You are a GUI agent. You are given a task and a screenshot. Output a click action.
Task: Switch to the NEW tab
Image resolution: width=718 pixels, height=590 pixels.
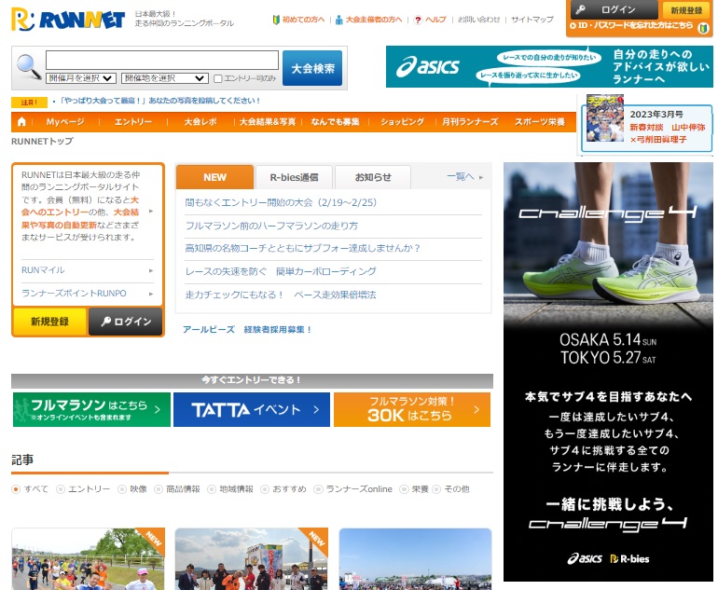[x=214, y=177]
